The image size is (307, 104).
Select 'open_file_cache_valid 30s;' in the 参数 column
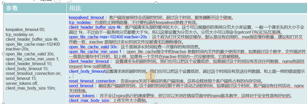30,54
